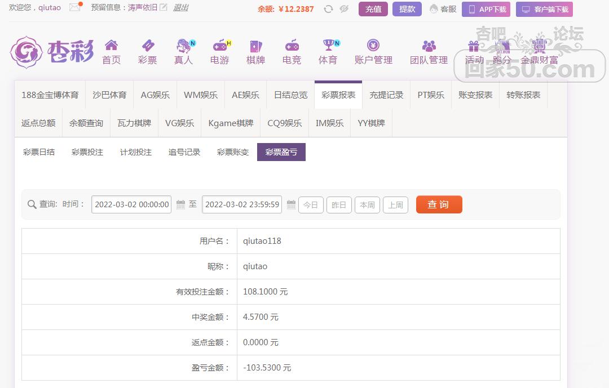This screenshot has width=609, height=388.
Task: Open 账户管理 account management icon
Action: 373,46
